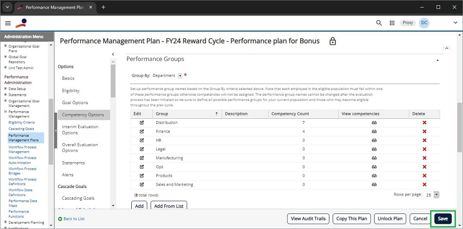Screen dimensions: 463x229
Task: Click the Save button
Action: point(443,219)
